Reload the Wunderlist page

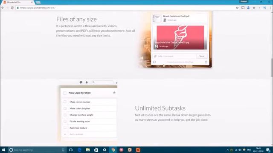12,8
